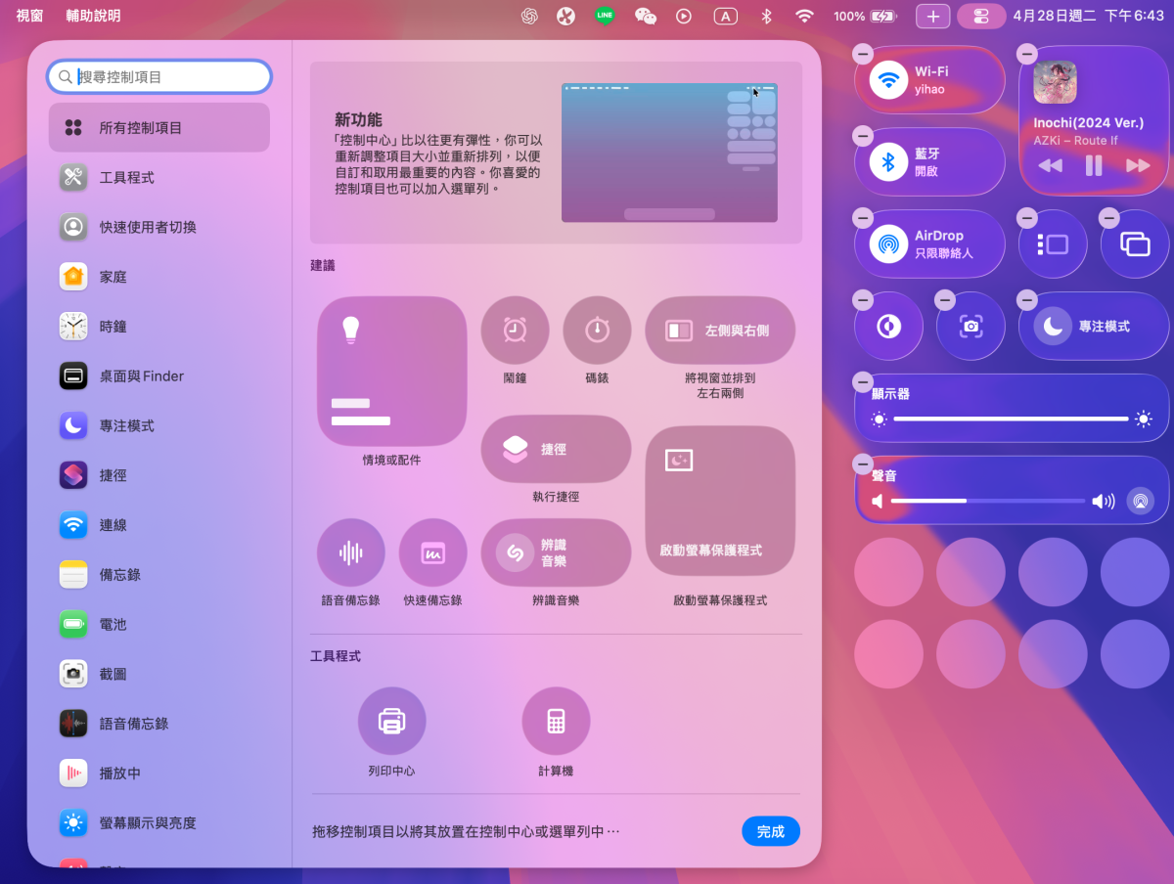Screen dimensions: 1174x884
Task: Toggle Wi-Fi yihao in Control Center
Action: click(x=929, y=80)
